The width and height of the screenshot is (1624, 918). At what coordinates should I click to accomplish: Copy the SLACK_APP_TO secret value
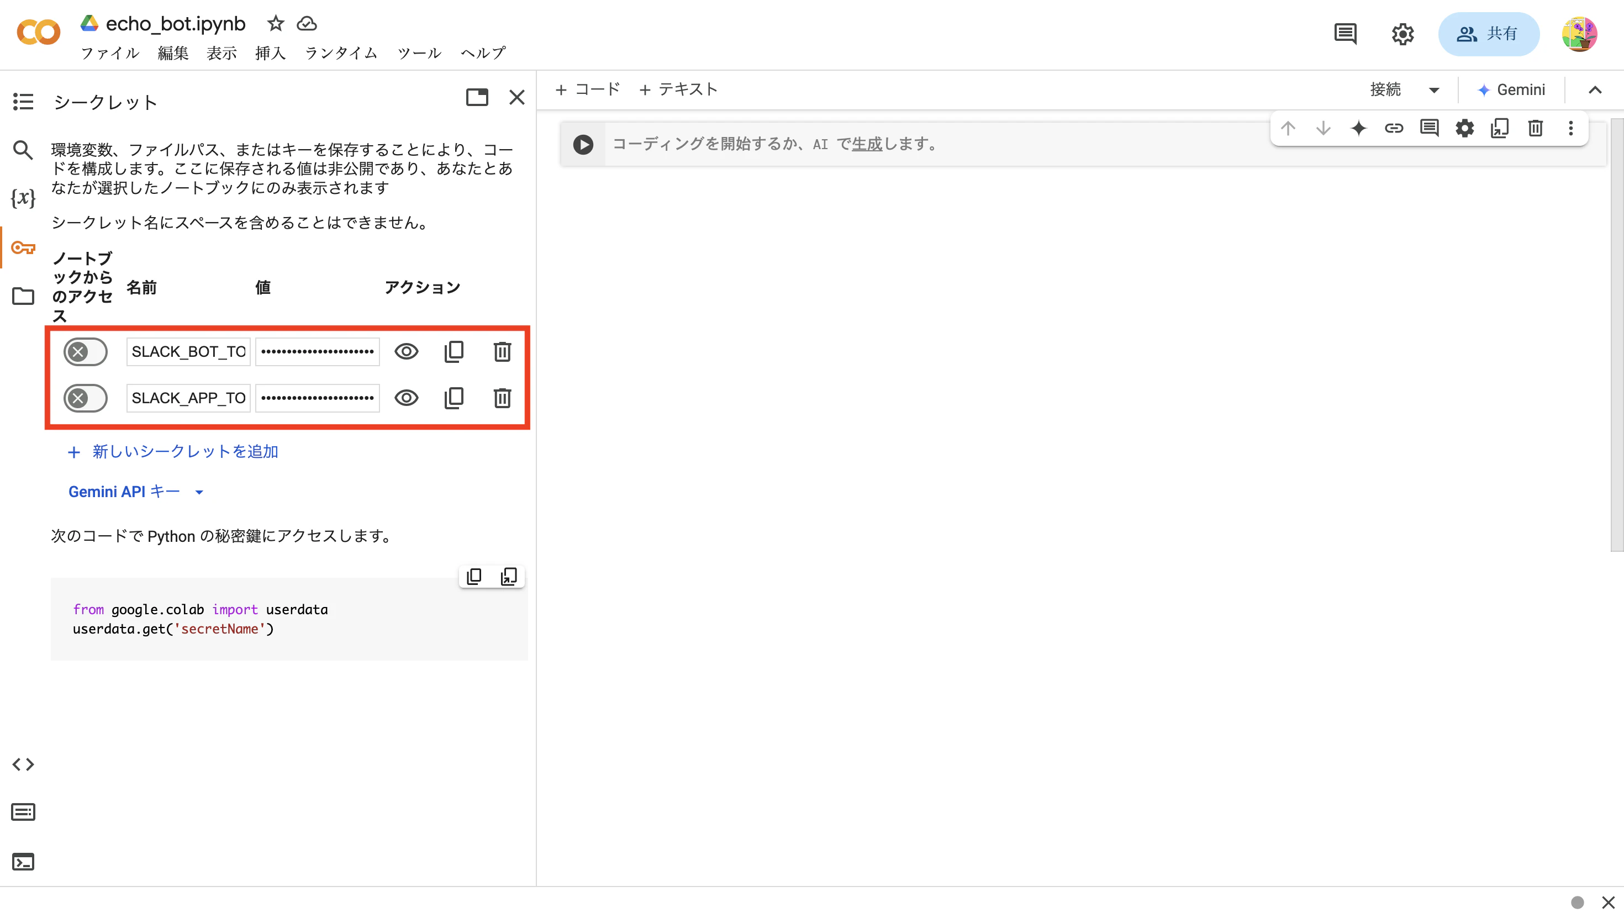click(x=454, y=398)
